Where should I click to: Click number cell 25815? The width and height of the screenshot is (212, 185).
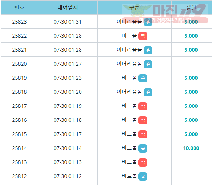click(x=20, y=134)
